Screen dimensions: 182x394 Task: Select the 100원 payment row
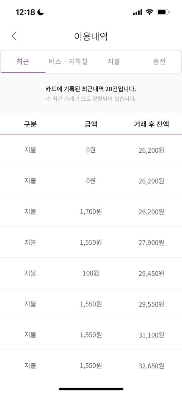[x=91, y=273]
